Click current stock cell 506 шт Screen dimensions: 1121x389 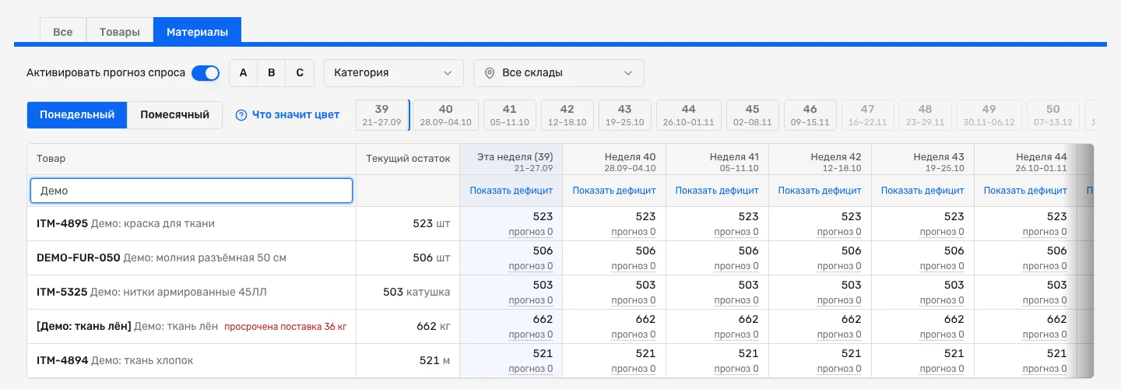408,258
